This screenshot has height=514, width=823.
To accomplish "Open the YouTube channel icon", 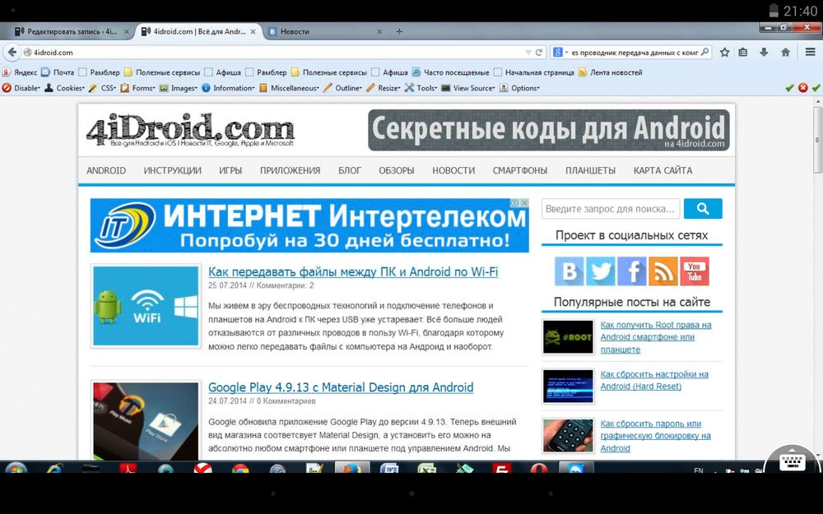I will pos(694,271).
